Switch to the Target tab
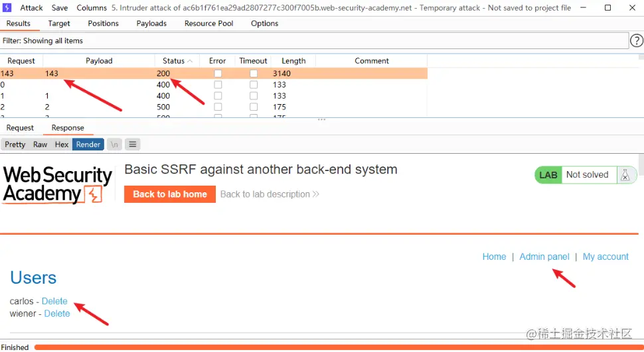This screenshot has height=352, width=644. (59, 23)
